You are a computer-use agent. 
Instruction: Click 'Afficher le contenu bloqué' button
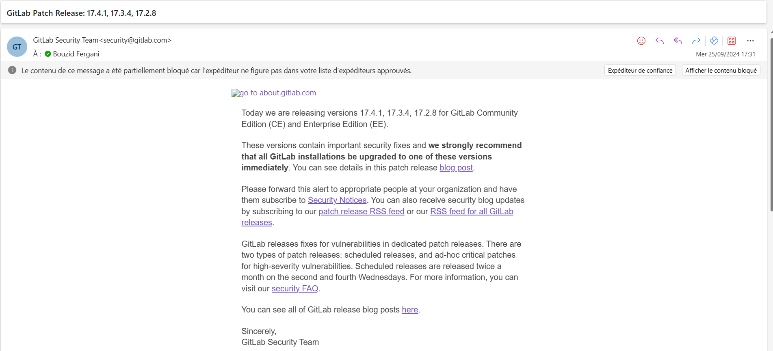721,70
